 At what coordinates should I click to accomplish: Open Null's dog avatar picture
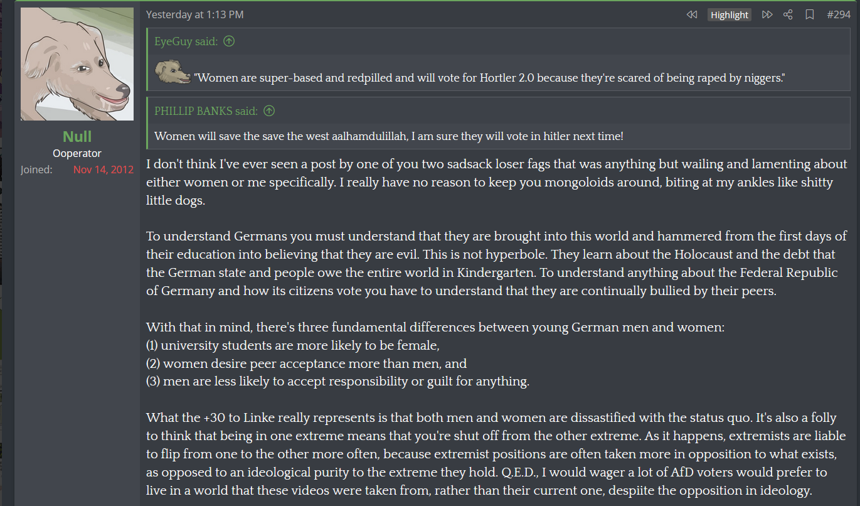point(77,64)
